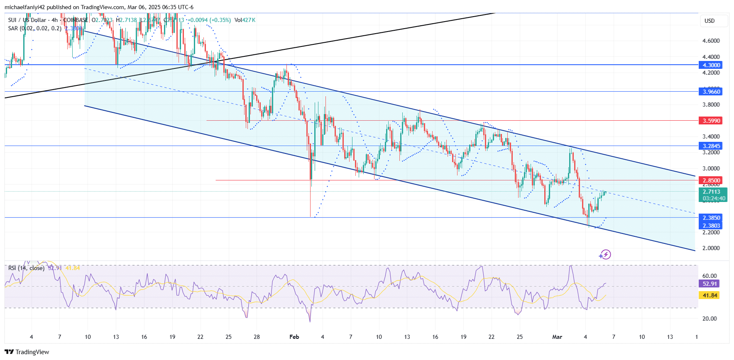Click the RSI (14, close) indicator legend

[x=26, y=268]
